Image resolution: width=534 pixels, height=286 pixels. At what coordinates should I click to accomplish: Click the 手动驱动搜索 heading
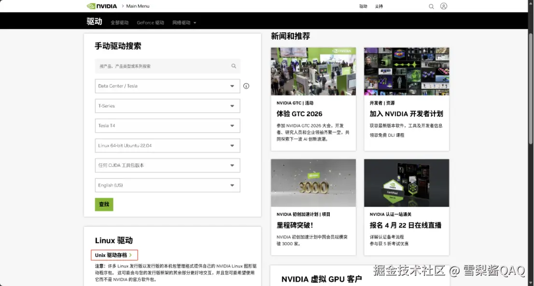(x=118, y=46)
